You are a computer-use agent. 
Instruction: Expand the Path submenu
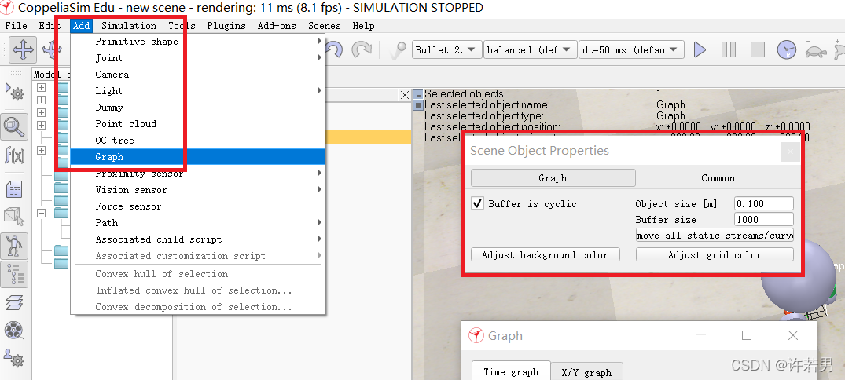click(320, 223)
